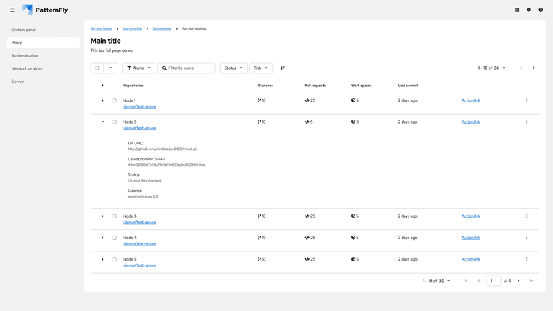
Task: Open the application launcher grid icon
Action: (x=517, y=10)
